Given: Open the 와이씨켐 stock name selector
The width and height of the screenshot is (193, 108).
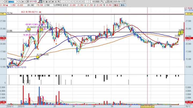Looking at the screenshot, I should pyautogui.click(x=34, y=2).
